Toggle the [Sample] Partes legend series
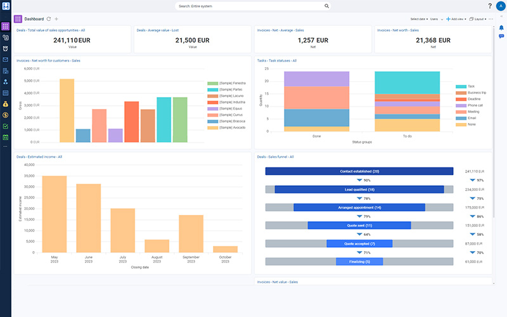Screen dimensions: 507x317 (x=225, y=89)
